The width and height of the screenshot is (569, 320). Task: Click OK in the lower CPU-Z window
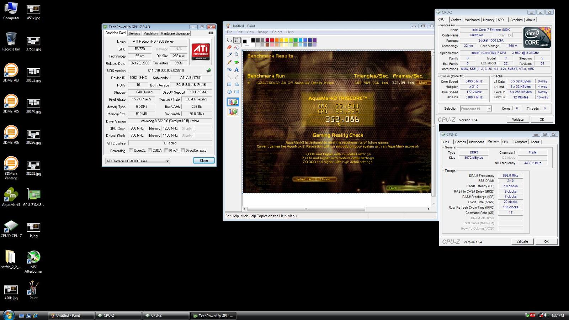546,242
